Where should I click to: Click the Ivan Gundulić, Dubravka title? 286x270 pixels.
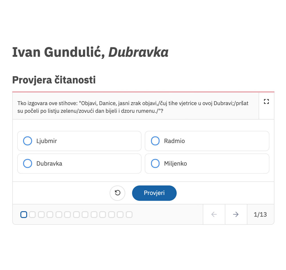[90, 52]
